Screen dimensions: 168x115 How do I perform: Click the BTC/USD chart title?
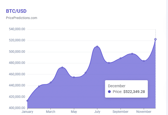pos(16,11)
